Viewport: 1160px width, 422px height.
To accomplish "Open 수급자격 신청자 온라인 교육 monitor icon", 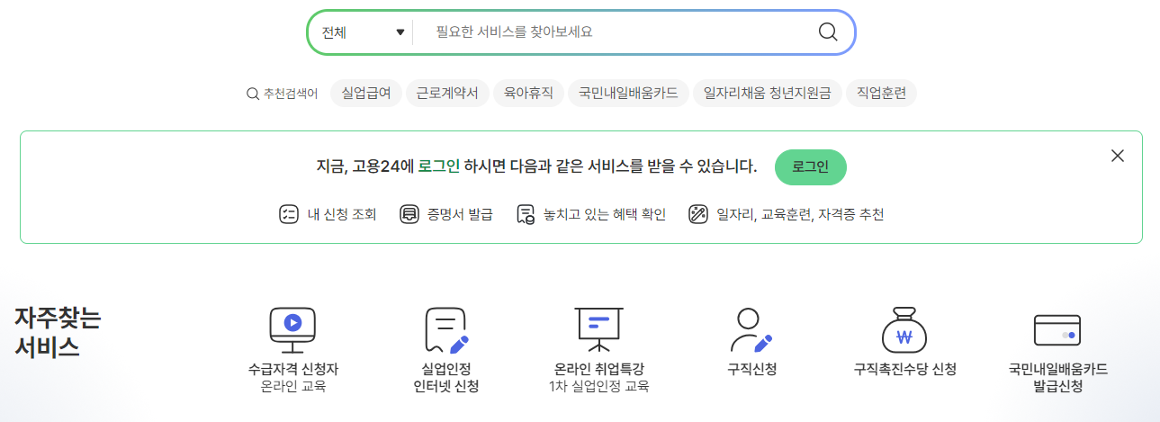I will (292, 328).
